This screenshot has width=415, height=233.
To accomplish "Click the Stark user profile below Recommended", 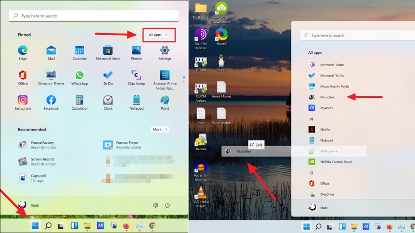I will pos(29,205).
